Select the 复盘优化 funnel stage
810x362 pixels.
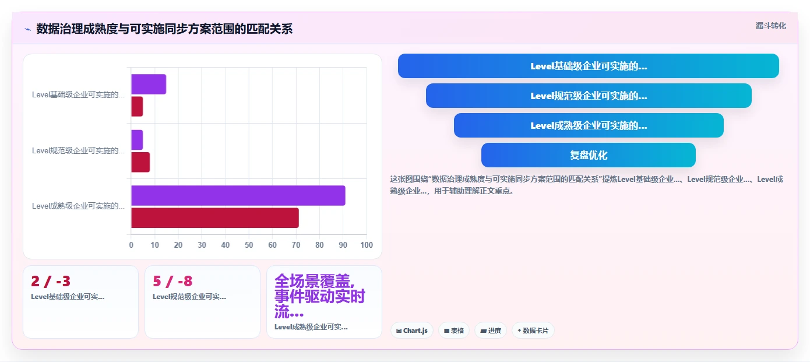point(589,155)
